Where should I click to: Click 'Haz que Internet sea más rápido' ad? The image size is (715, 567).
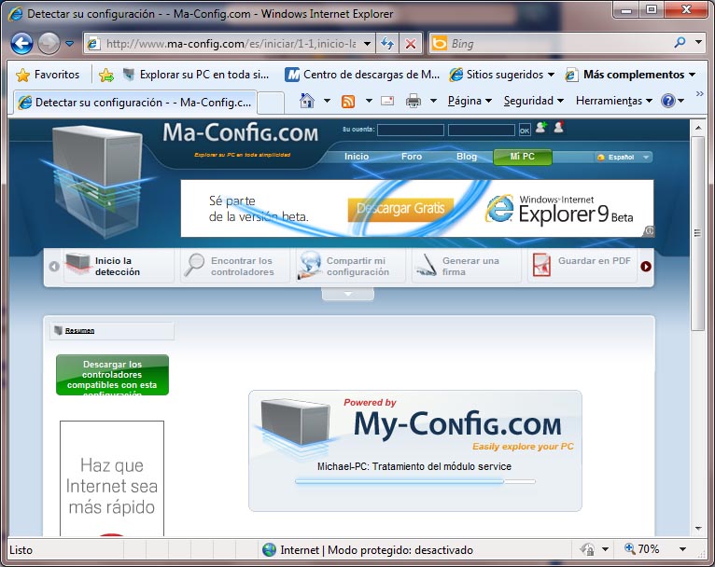112,478
